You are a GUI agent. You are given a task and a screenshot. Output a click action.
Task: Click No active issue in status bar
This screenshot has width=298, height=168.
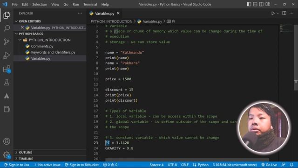47,165
